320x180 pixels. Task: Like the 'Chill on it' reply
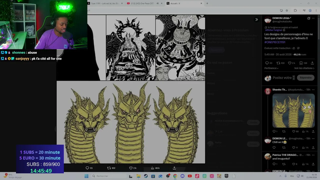click(295, 147)
